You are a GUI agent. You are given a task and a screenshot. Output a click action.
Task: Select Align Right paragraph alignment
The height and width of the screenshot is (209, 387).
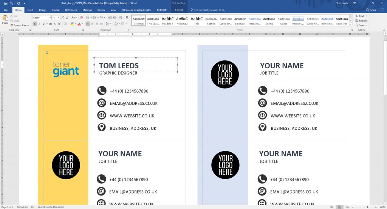click(97, 24)
